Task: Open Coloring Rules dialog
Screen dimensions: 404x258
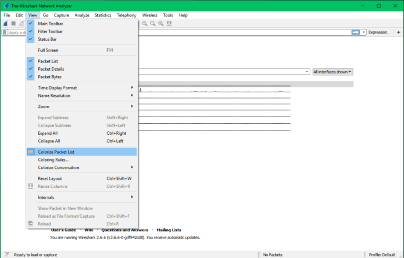Action: [82, 159]
